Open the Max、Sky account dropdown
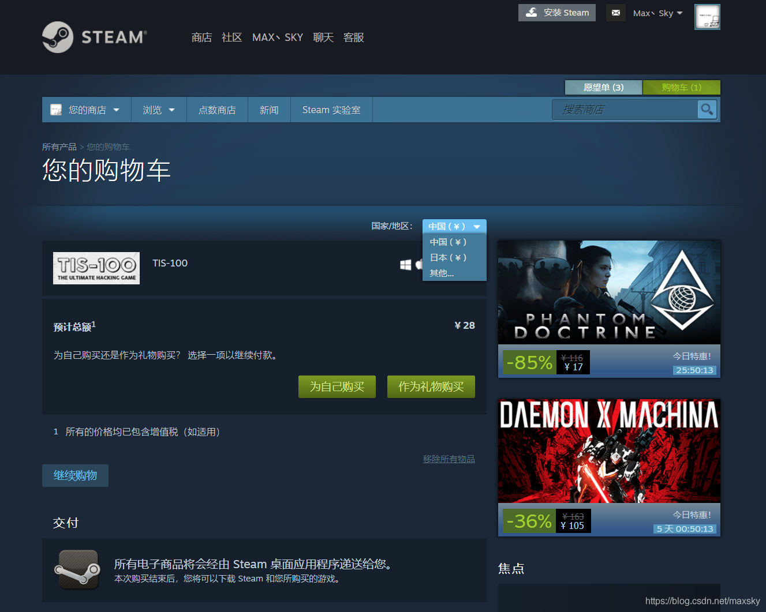Image resolution: width=766 pixels, height=612 pixels. (657, 13)
